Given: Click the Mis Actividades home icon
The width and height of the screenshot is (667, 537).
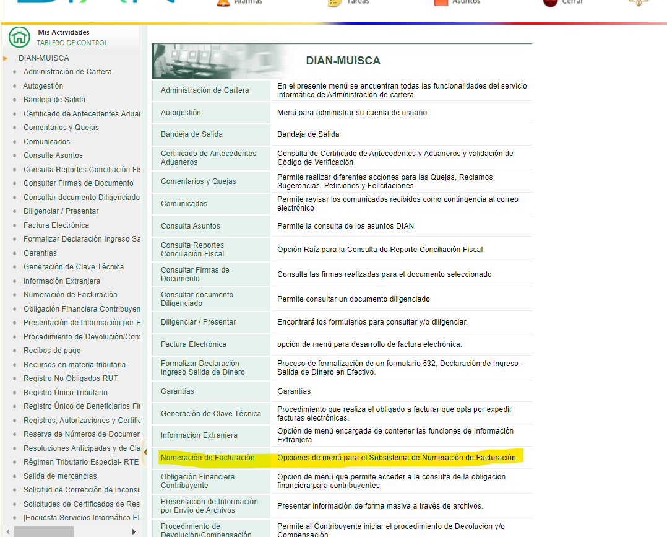Looking at the screenshot, I should pyautogui.click(x=19, y=37).
